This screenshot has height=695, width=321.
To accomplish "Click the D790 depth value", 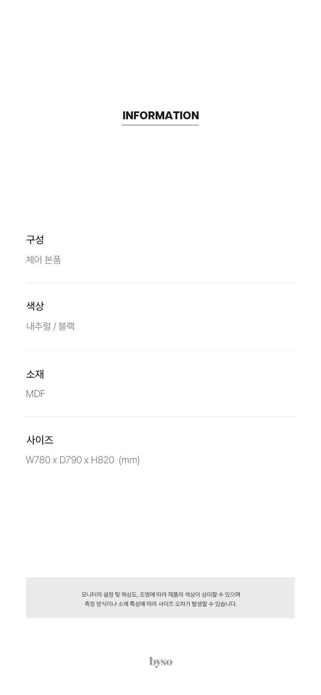I will pos(71,460).
